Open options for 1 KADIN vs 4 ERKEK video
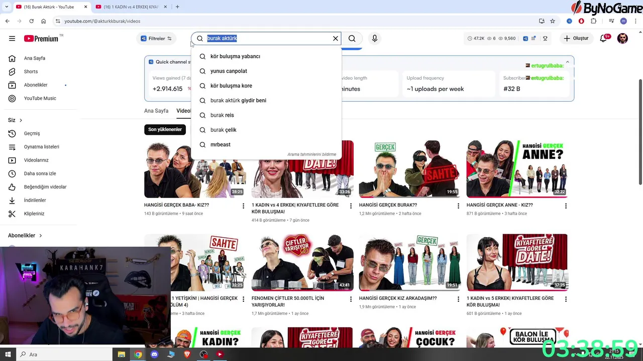The width and height of the screenshot is (643, 361). point(351,206)
